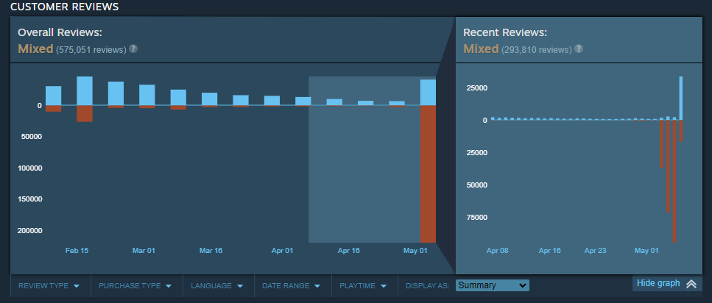The height and width of the screenshot is (303, 712).
Task: Click the Mixed rating under Overall Reviews
Action: click(x=35, y=49)
